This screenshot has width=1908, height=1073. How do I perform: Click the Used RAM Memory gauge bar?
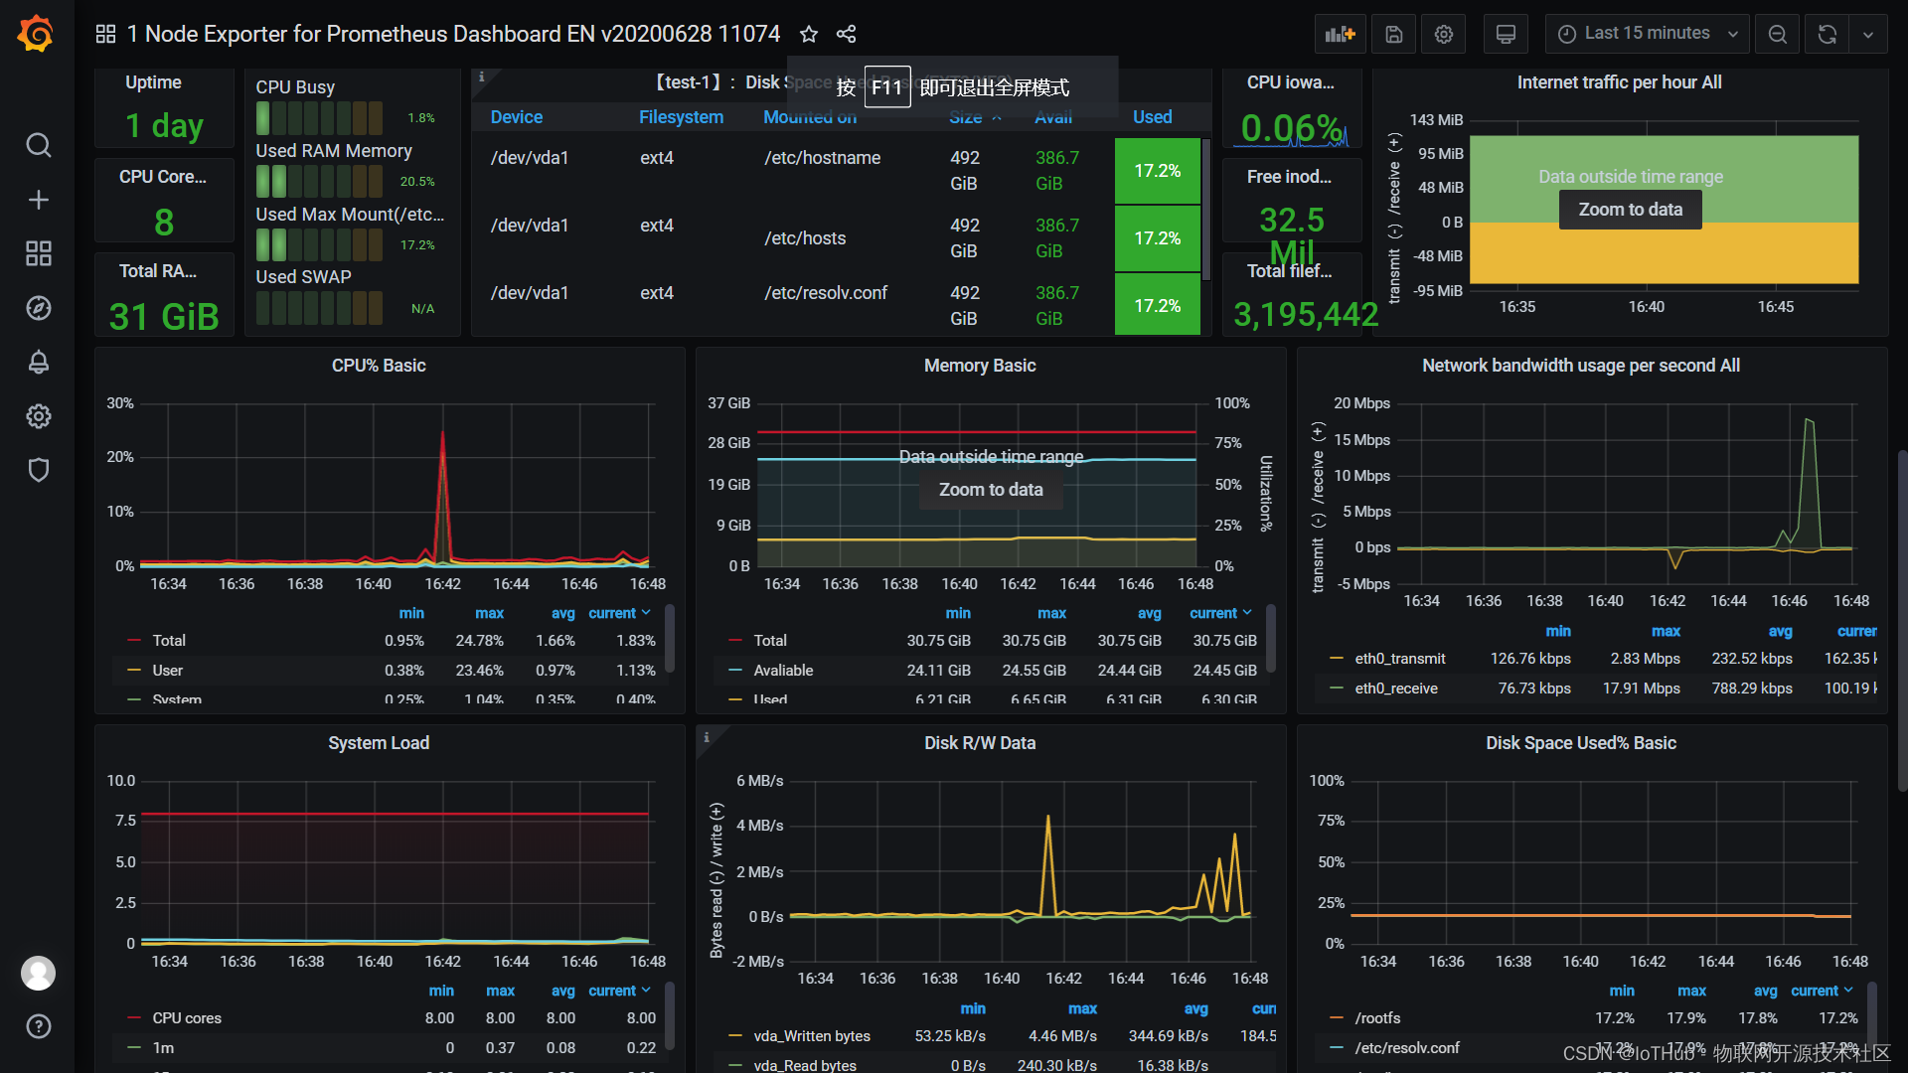(319, 182)
